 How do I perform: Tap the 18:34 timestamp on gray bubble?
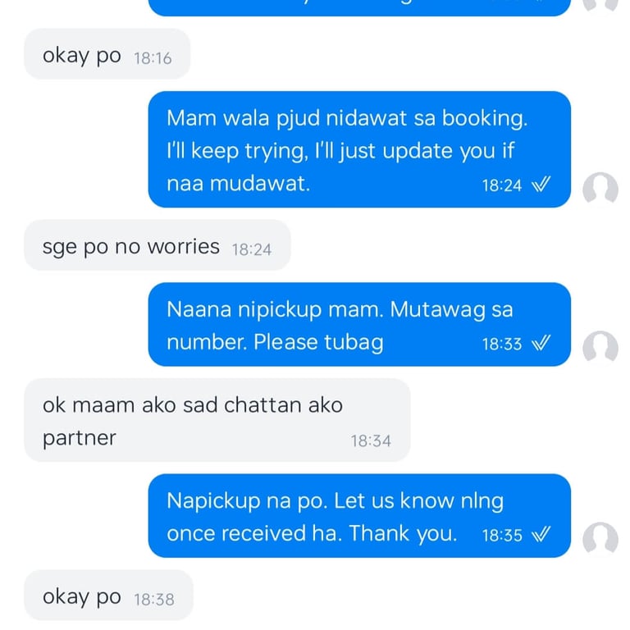click(x=371, y=441)
